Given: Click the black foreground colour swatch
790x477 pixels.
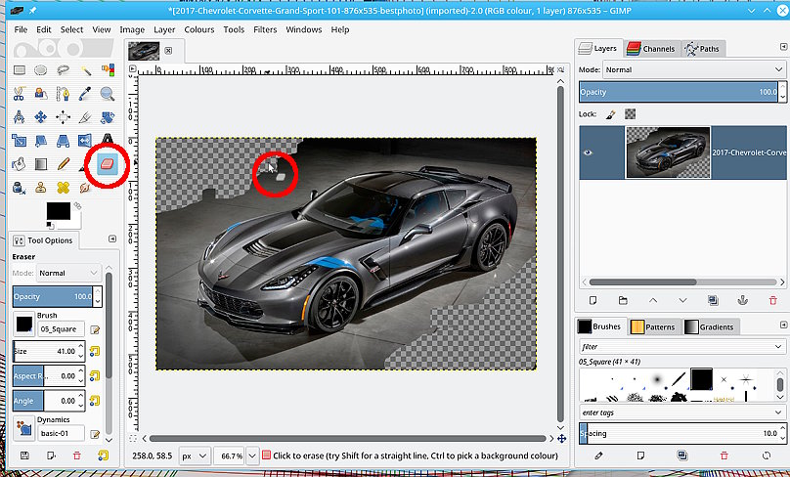Looking at the screenshot, I should pos(58,212).
